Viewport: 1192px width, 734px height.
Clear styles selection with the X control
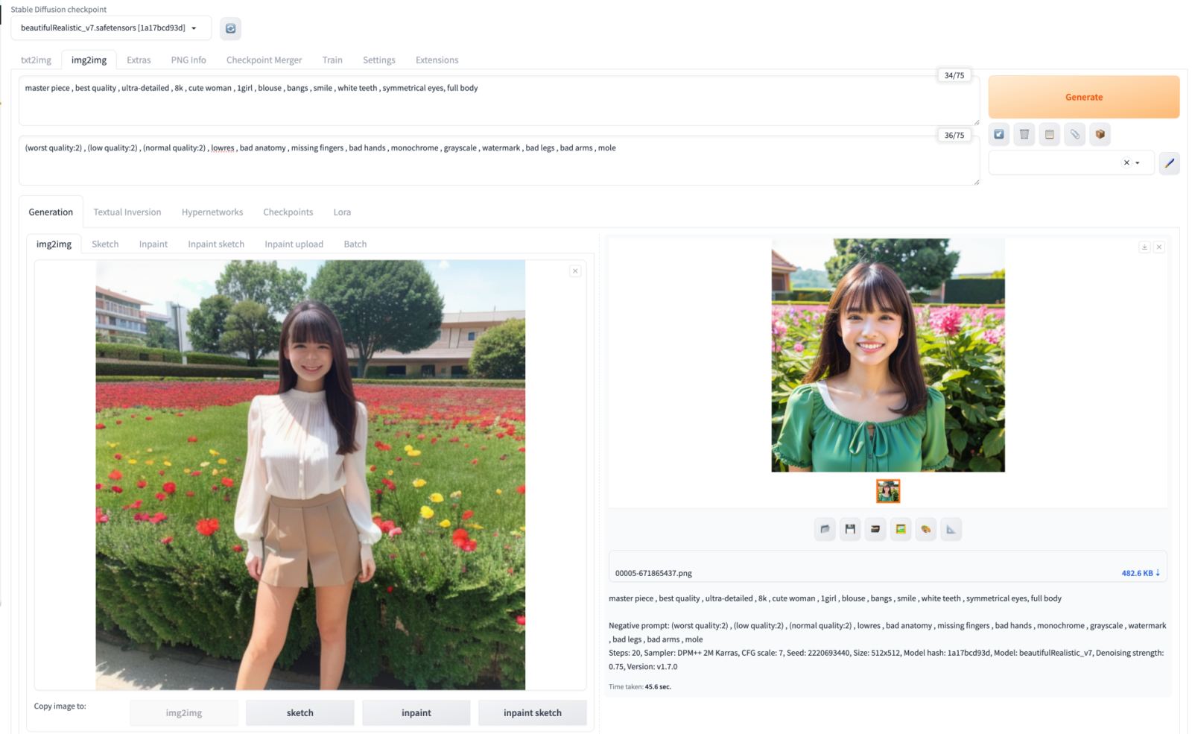point(1126,162)
